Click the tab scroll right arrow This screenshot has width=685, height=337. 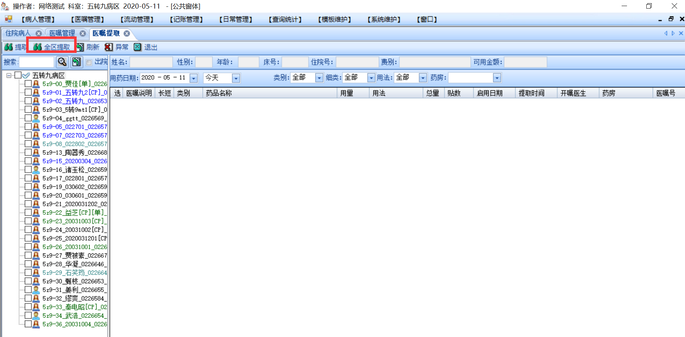coord(673,33)
